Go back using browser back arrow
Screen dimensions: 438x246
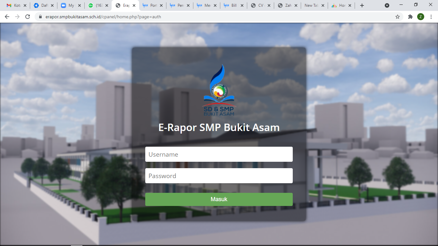tap(7, 17)
